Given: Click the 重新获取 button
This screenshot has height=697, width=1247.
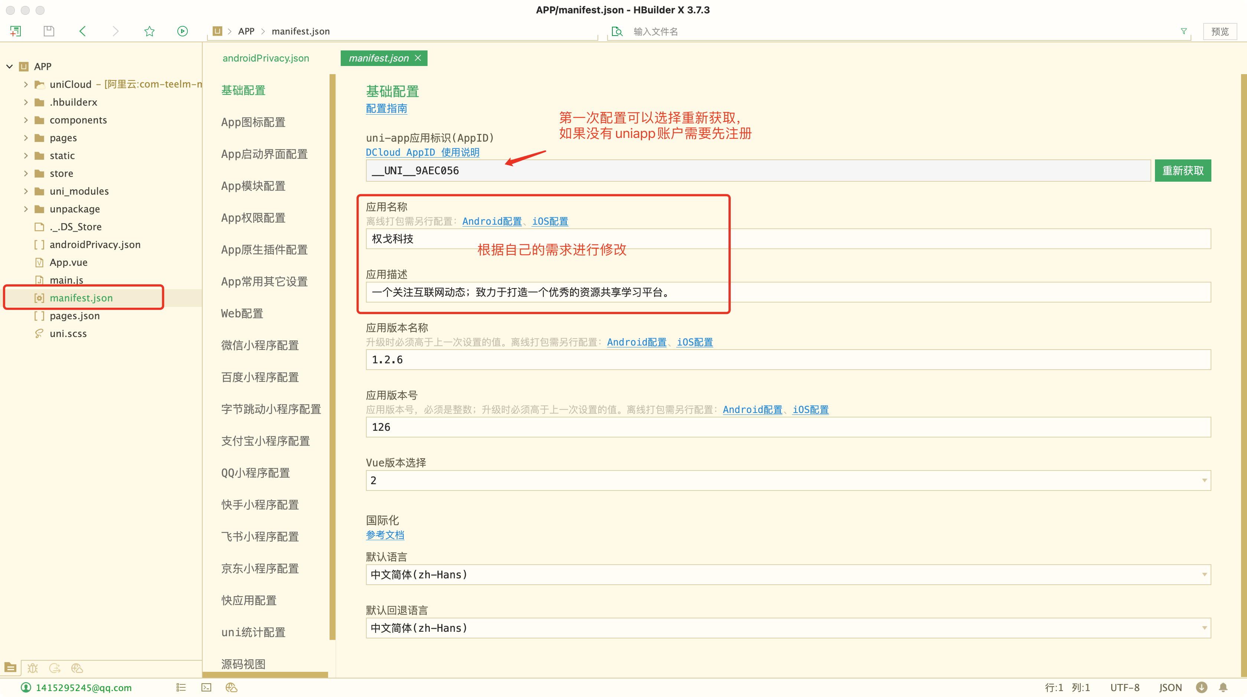Looking at the screenshot, I should (x=1183, y=171).
